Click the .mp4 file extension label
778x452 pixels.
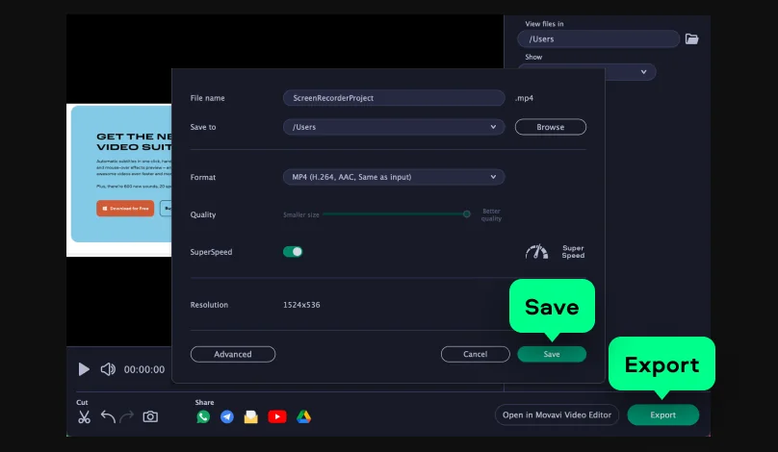click(x=524, y=98)
